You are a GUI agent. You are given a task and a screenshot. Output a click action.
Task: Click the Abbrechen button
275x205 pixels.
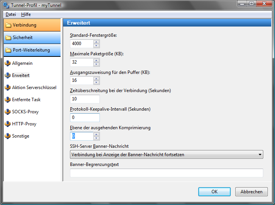coord(251,192)
